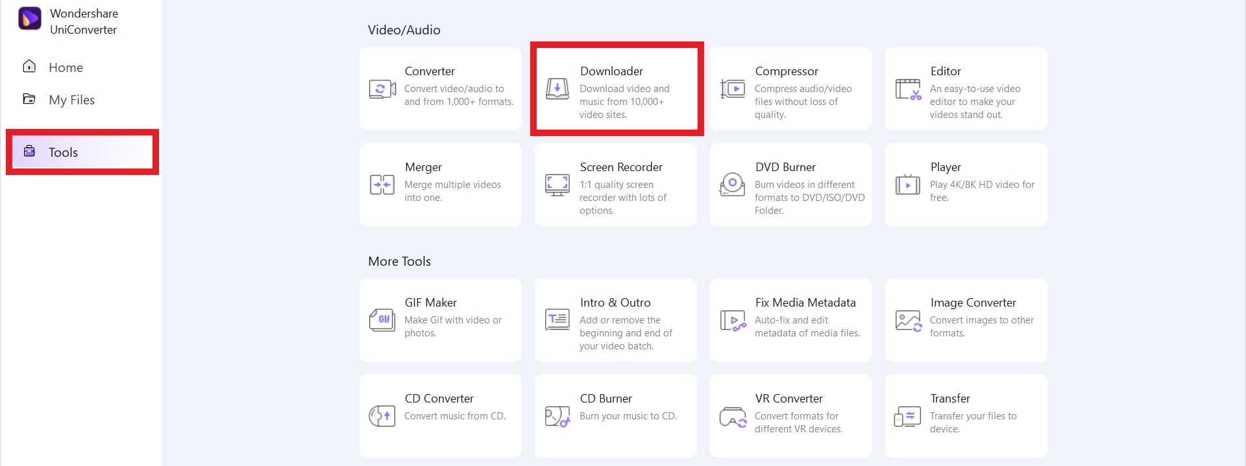Click the Image Converter title
1246x466 pixels.
click(x=973, y=302)
